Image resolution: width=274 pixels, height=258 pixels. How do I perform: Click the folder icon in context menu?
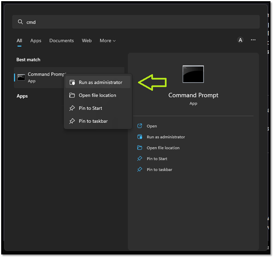pos(72,95)
